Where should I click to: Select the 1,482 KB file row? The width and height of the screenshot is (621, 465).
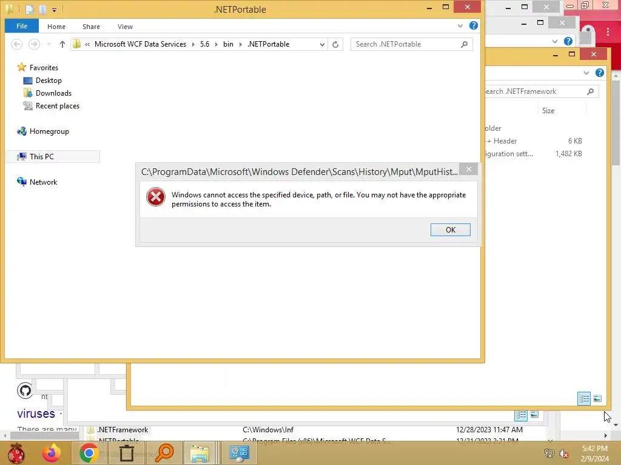click(535, 153)
